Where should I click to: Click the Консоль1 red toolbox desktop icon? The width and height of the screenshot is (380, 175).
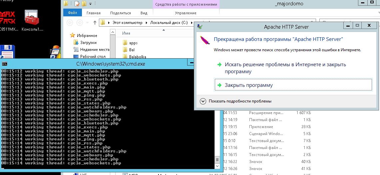[32, 18]
